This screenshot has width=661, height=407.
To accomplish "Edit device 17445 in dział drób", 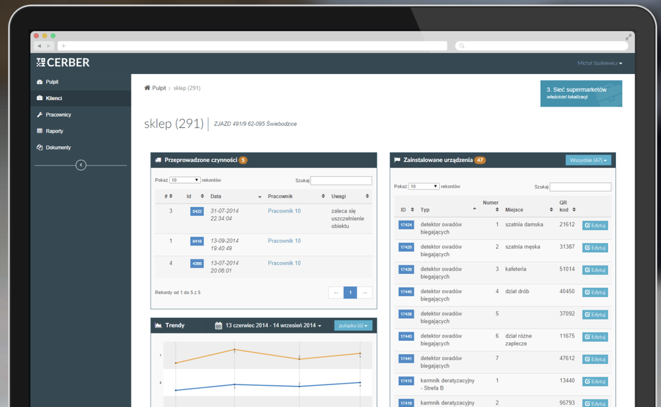I will point(595,292).
